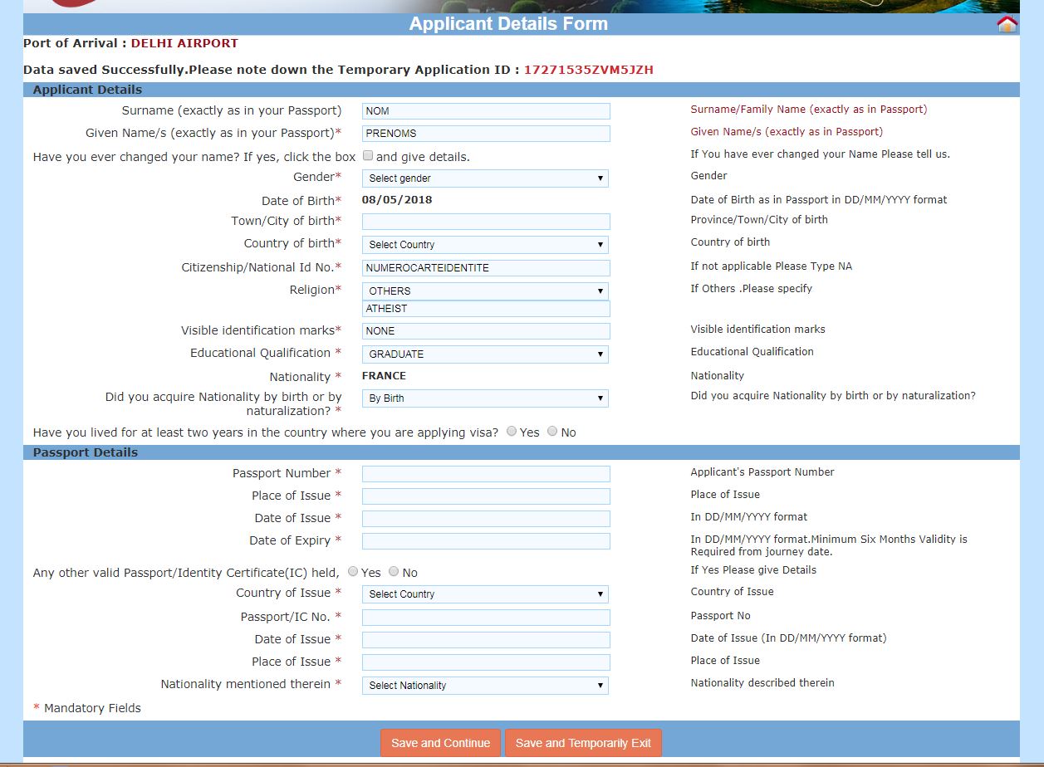Check the name change checkbox
Viewport: 1044px width, 767px height.
(367, 155)
